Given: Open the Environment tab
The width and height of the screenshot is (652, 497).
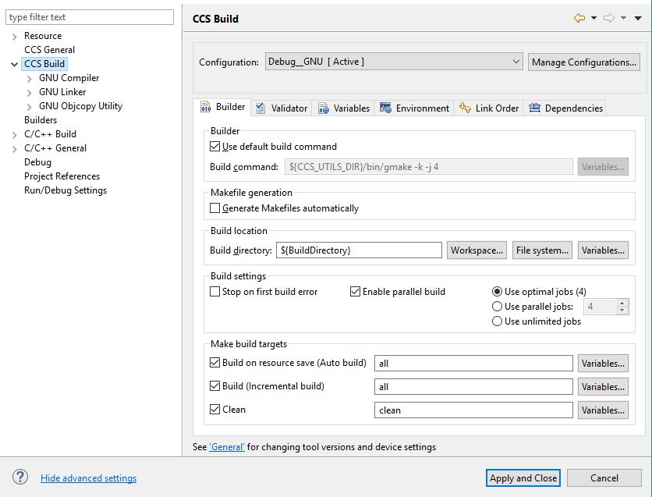Looking at the screenshot, I should tap(414, 108).
